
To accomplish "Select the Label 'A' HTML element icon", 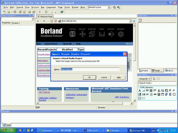I will [140, 91].
